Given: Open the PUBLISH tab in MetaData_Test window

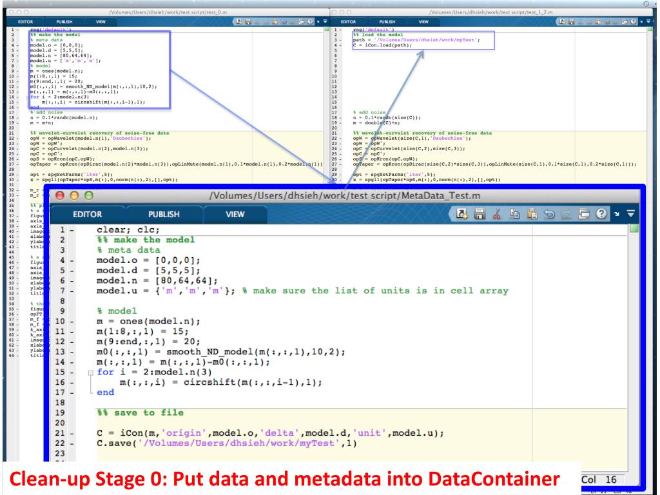Looking at the screenshot, I should [164, 214].
